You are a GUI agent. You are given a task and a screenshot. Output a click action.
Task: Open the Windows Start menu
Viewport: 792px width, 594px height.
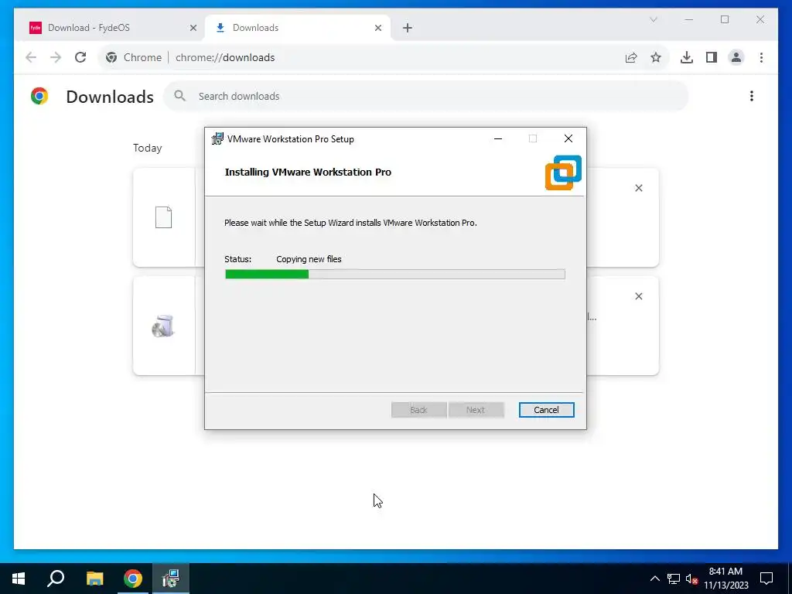19,579
